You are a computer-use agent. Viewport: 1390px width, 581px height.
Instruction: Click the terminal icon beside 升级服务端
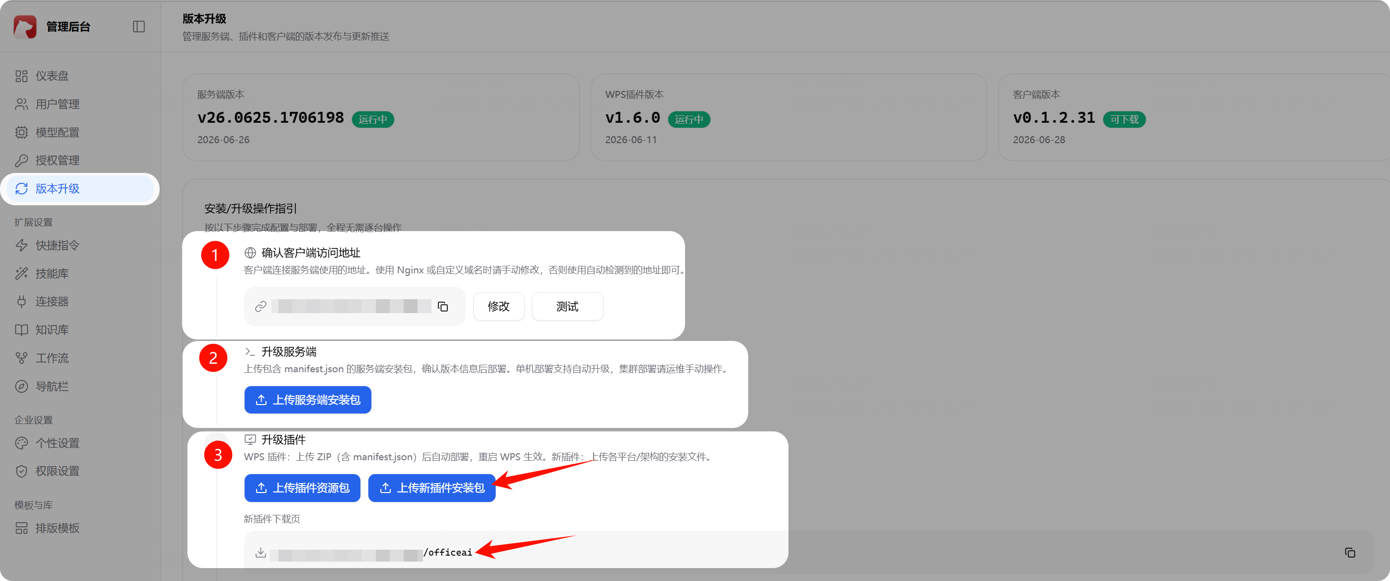coord(250,352)
